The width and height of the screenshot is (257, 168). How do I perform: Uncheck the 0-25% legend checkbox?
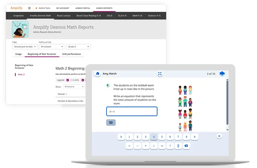pos(68,80)
